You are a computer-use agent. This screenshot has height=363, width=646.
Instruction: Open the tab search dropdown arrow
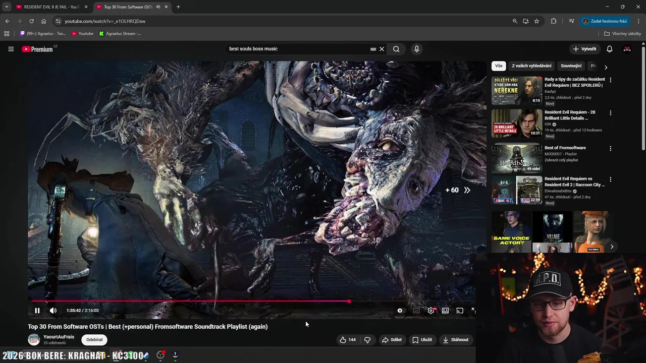(x=7, y=7)
